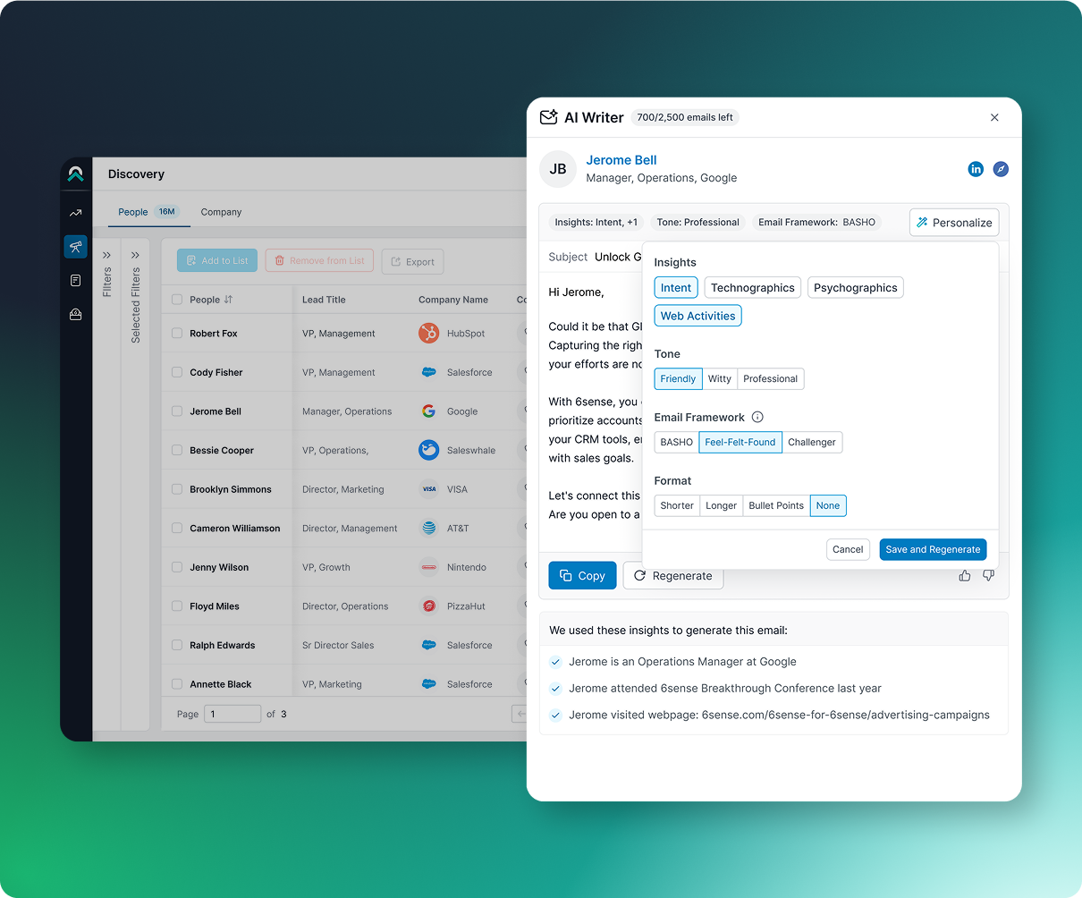This screenshot has width=1082, height=898.
Task: Copy the generated email
Action: tap(582, 576)
